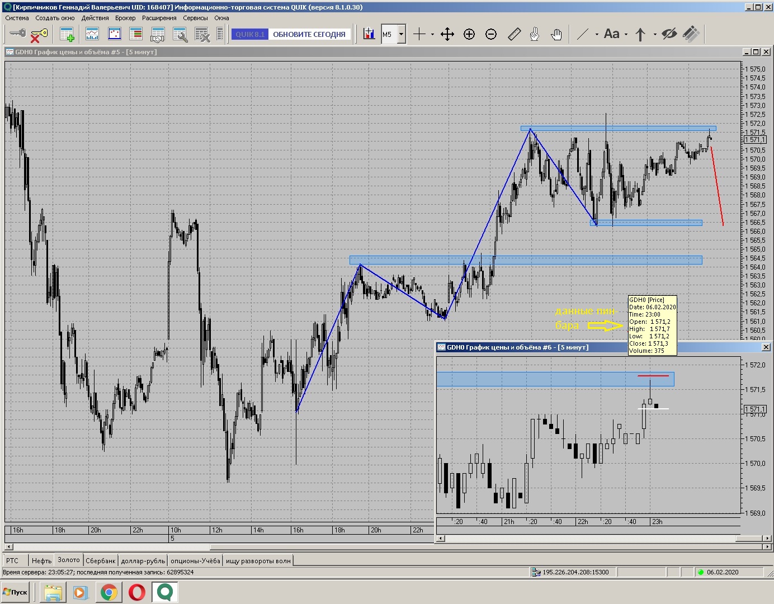The width and height of the screenshot is (774, 604).
Task: Select the ruler measurement tool
Action: tap(514, 34)
